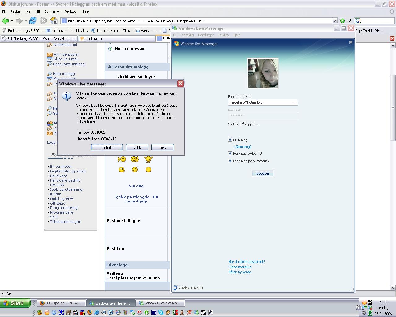Click the Logg på button
The width and height of the screenshot is (396, 317).
pyautogui.click(x=263, y=173)
